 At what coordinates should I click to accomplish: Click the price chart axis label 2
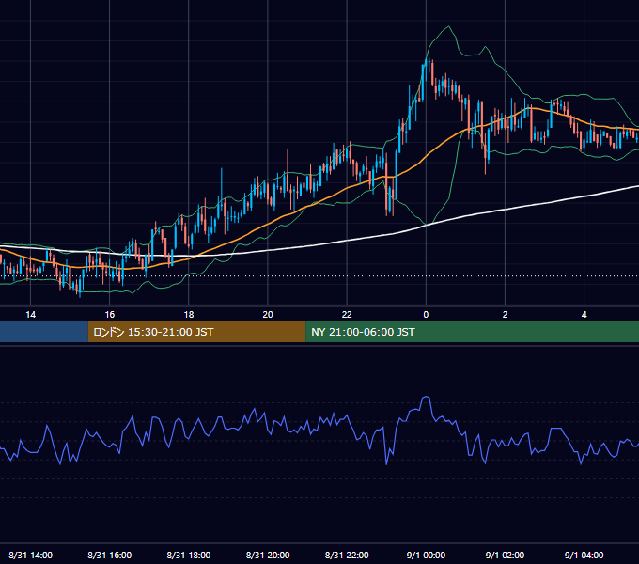click(x=505, y=315)
